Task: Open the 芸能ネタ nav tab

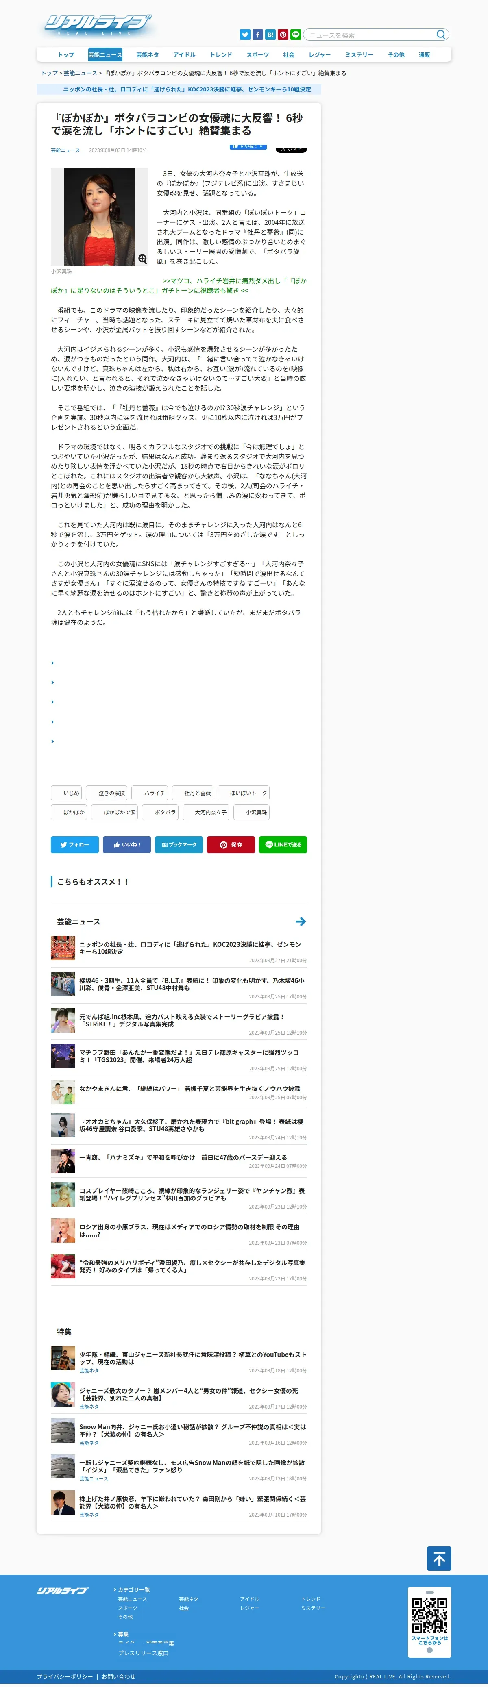Action: point(147,55)
